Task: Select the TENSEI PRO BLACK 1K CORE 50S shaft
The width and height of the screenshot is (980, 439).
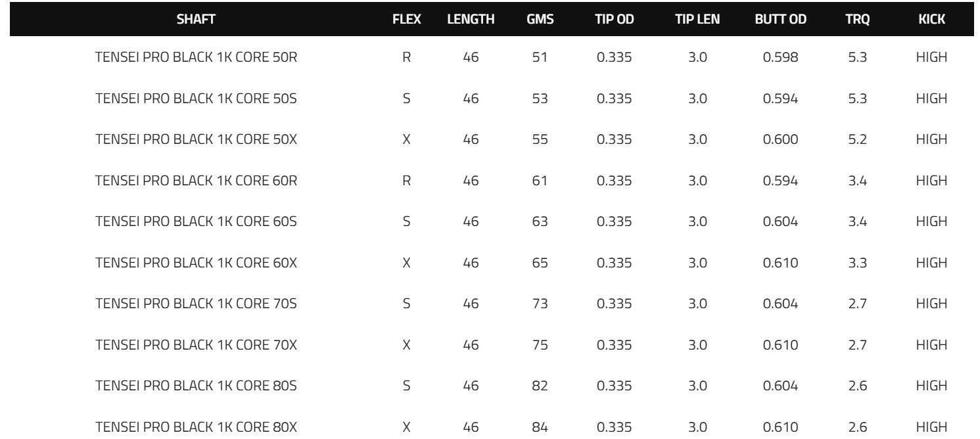Action: pyautogui.click(x=196, y=99)
